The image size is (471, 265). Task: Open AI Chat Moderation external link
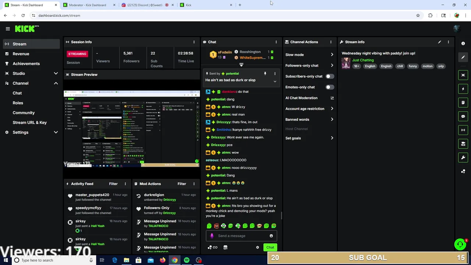(x=332, y=98)
